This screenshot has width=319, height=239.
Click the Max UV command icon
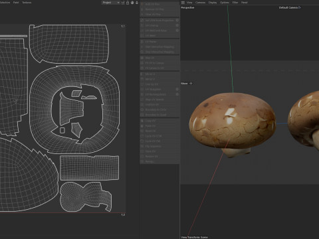pyautogui.click(x=142, y=58)
